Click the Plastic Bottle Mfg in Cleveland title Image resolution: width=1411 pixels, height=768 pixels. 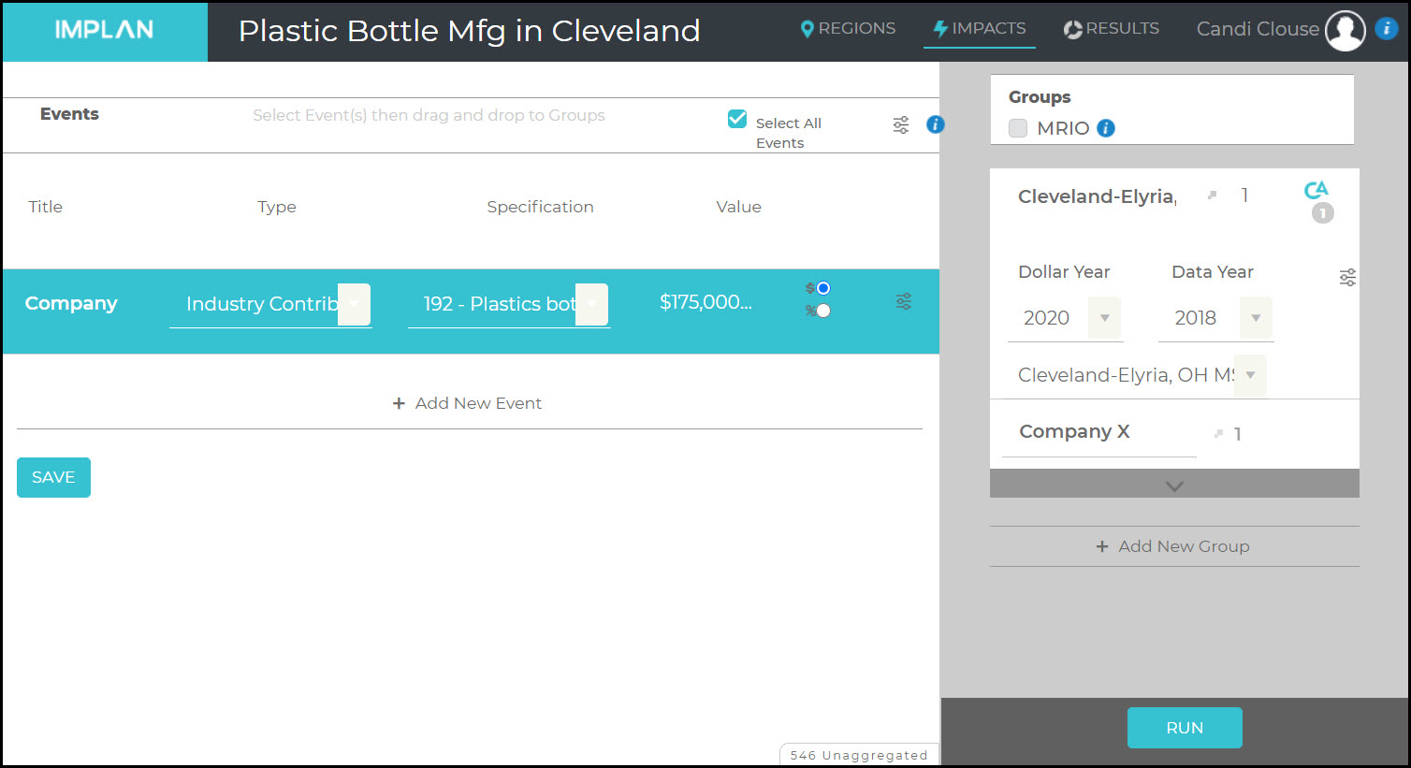point(469,31)
